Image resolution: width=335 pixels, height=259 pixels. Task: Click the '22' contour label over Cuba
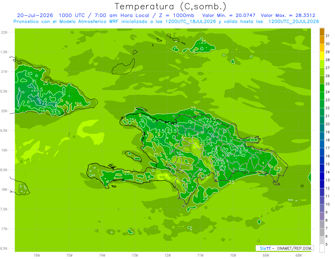(x=45, y=103)
